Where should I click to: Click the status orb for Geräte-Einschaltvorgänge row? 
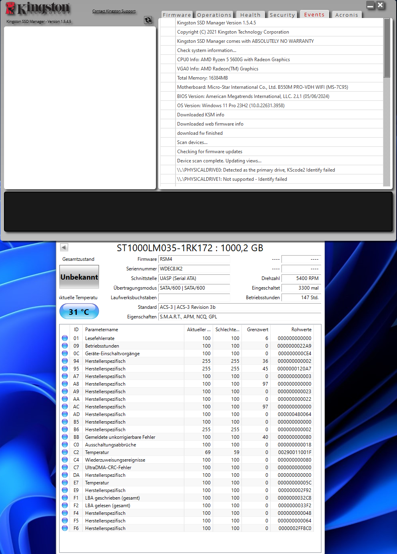[65, 353]
